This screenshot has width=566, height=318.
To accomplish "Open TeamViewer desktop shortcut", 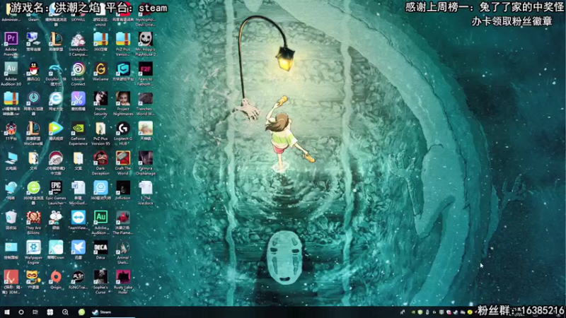I will click(78, 220).
